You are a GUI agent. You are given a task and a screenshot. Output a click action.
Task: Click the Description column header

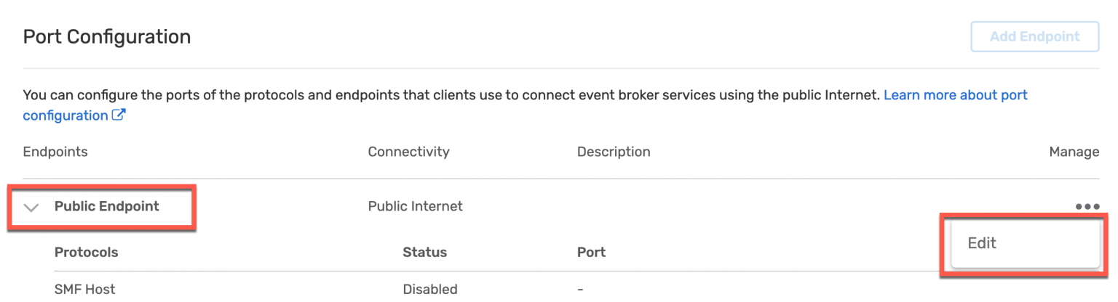click(x=614, y=152)
